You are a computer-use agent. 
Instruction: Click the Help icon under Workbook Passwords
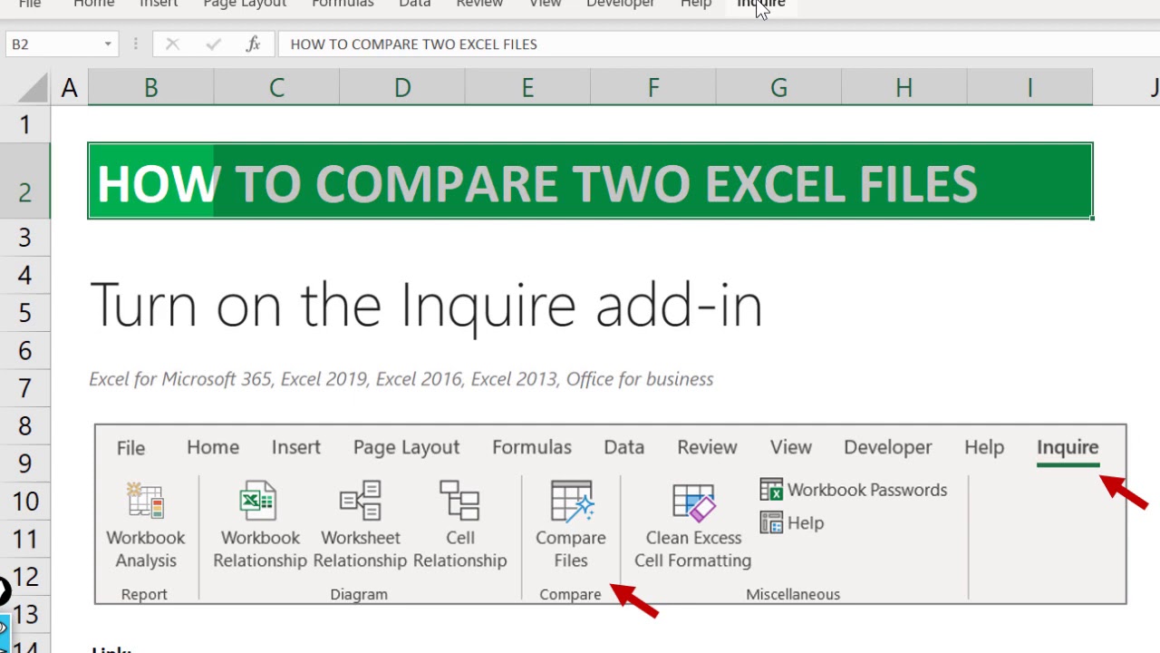[771, 523]
